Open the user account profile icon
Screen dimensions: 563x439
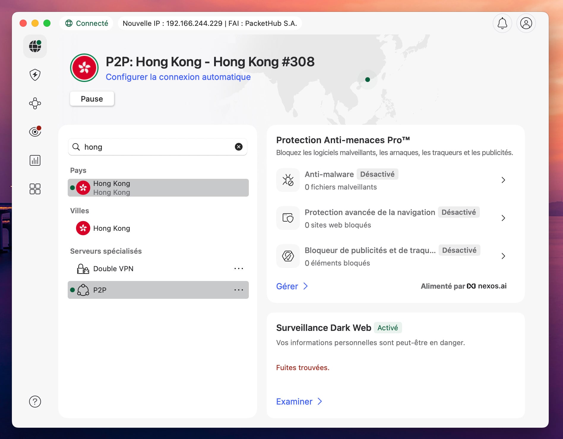click(x=526, y=23)
